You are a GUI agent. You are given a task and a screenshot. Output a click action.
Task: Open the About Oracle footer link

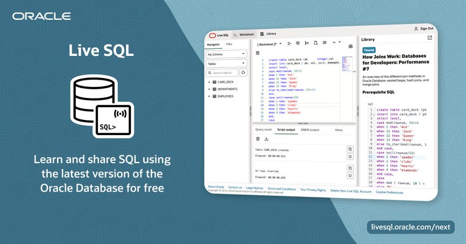tap(216, 187)
